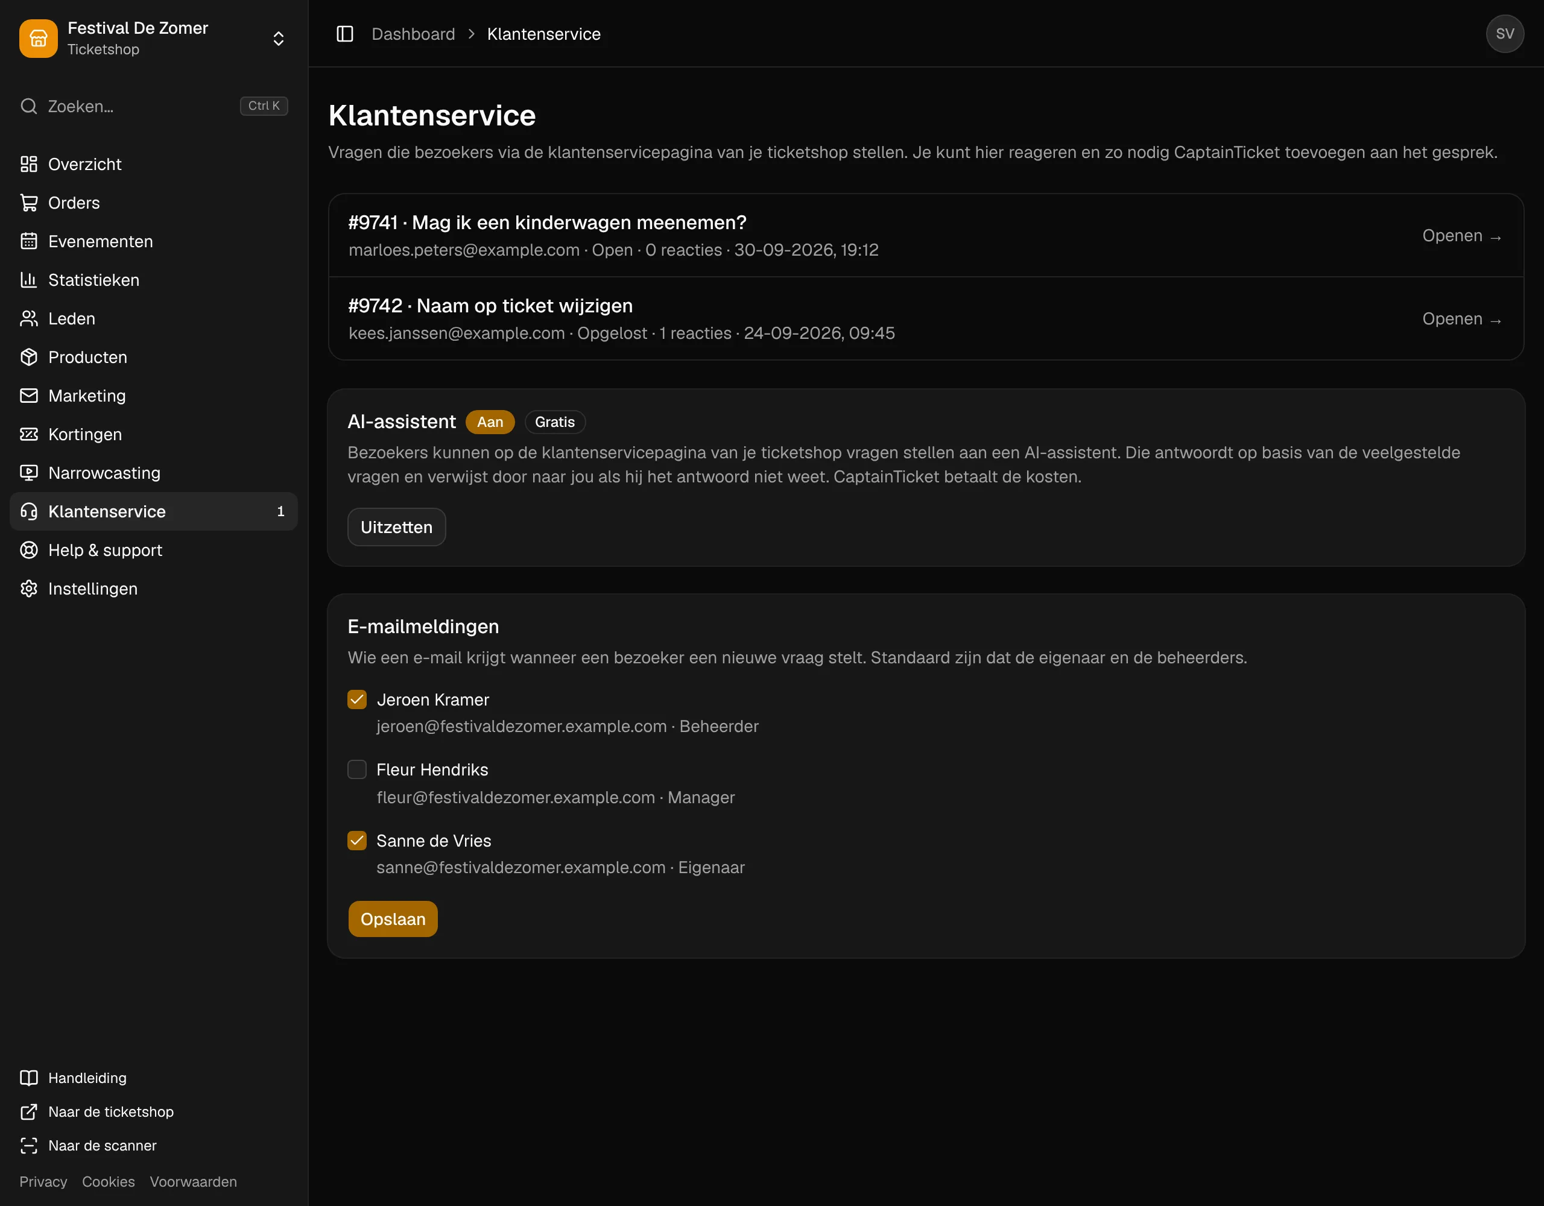Click the Leden people icon
The height and width of the screenshot is (1206, 1544).
pos(29,318)
